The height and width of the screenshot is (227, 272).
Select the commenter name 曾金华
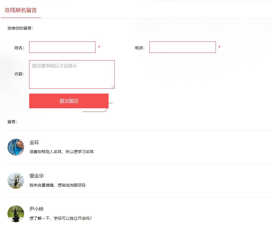[37, 176]
